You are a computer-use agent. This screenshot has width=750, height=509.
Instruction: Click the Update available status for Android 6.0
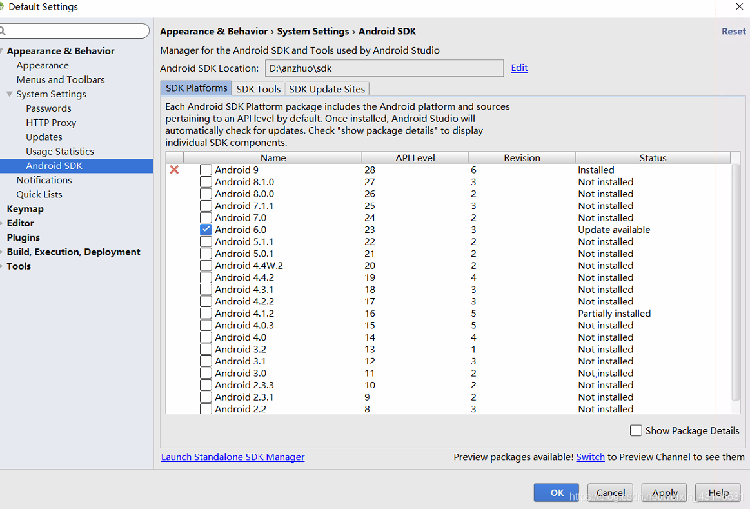(614, 230)
